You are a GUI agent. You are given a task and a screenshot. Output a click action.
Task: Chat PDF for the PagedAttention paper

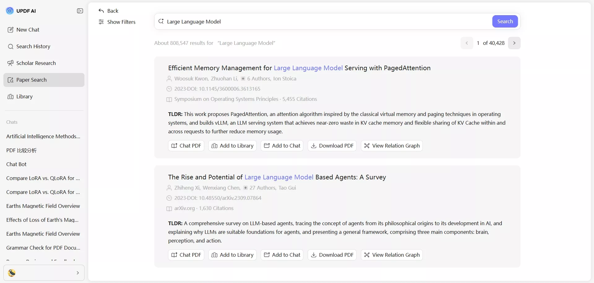click(186, 145)
